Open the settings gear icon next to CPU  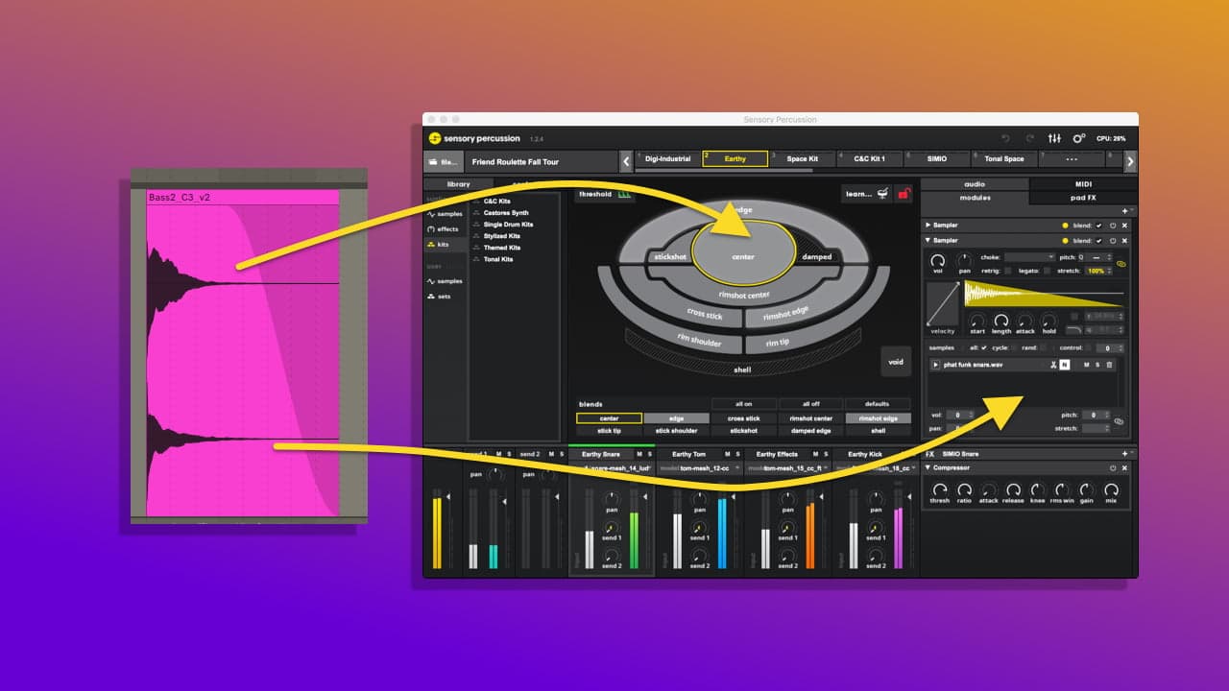click(1079, 138)
